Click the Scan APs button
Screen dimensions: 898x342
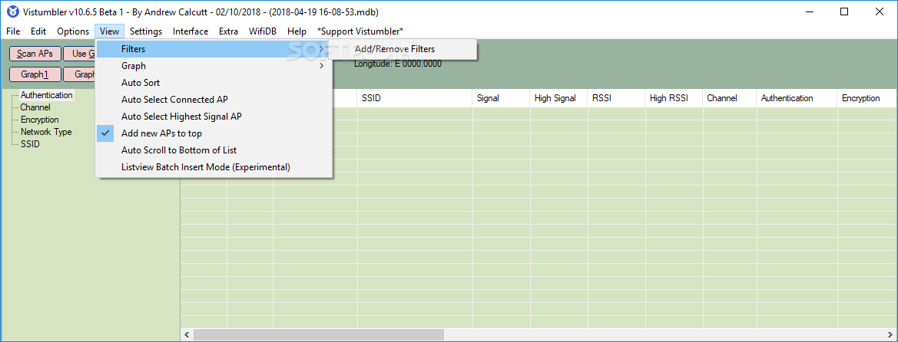point(35,54)
